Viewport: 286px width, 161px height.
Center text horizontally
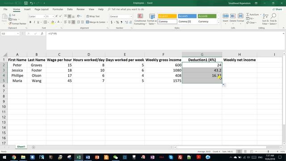pyautogui.click(x=69, y=22)
